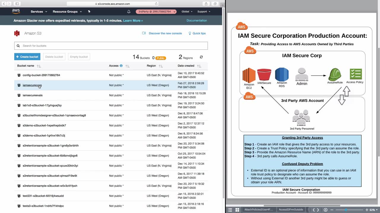The height and width of the screenshot is (213, 380).
Task: Switch to AttachPolicies2User4F tab
Action: 258,210
